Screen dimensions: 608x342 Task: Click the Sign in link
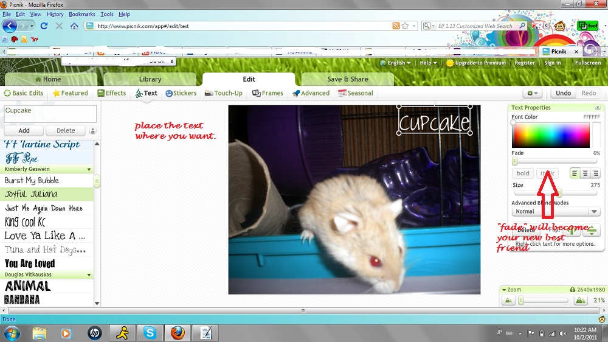coord(552,63)
